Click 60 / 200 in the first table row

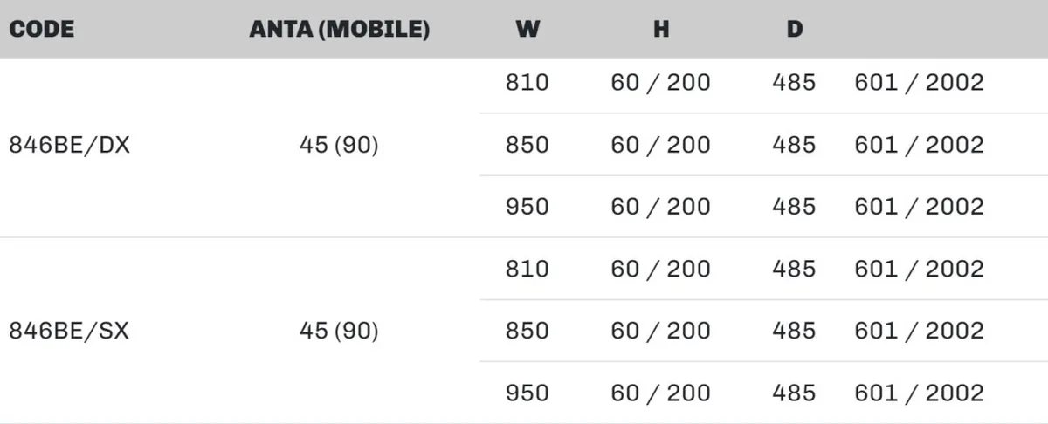point(661,83)
